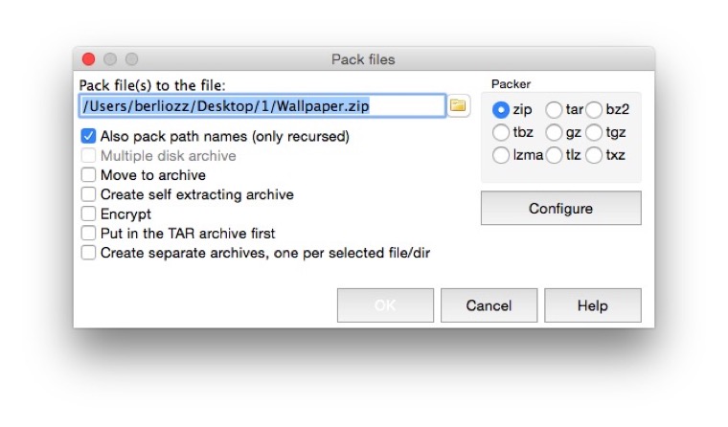Image resolution: width=728 pixels, height=427 pixels.
Task: Check Put in the TAR archive first
Action: click(x=89, y=234)
